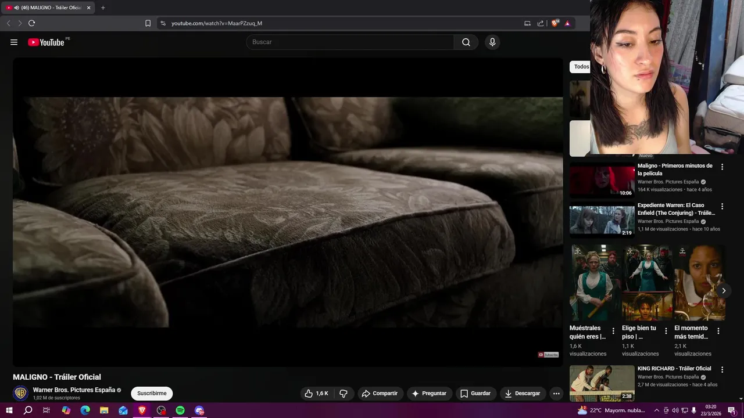
Task: Open weather widget showing 22°C
Action: pos(611,410)
